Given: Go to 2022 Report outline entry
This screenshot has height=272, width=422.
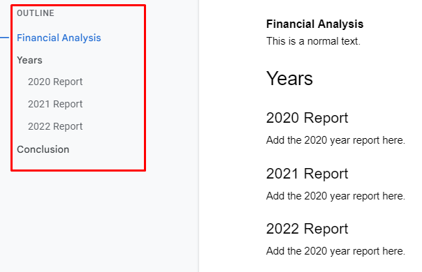Looking at the screenshot, I should point(55,126).
